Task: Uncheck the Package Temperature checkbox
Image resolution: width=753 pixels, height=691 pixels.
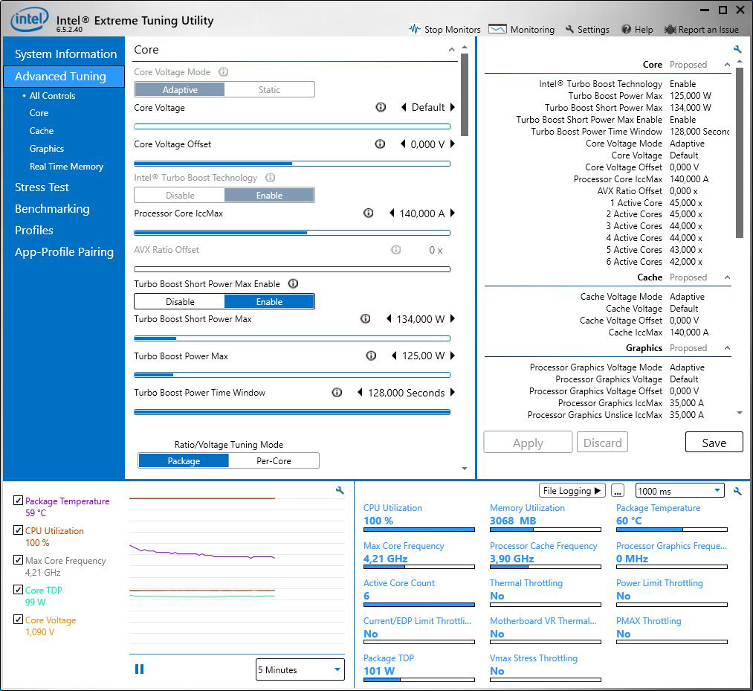Action: pyautogui.click(x=18, y=501)
